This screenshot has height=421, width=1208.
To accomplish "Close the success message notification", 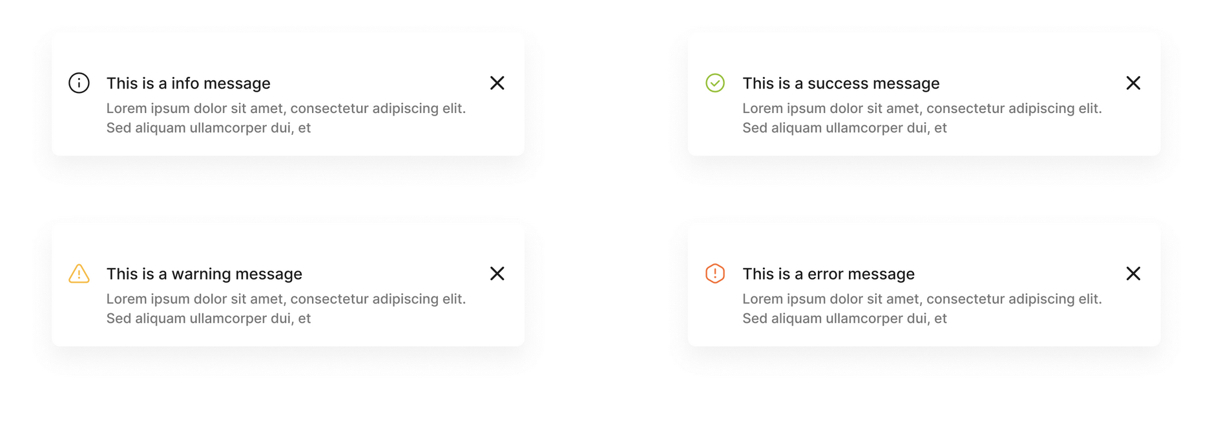I will click(1133, 83).
